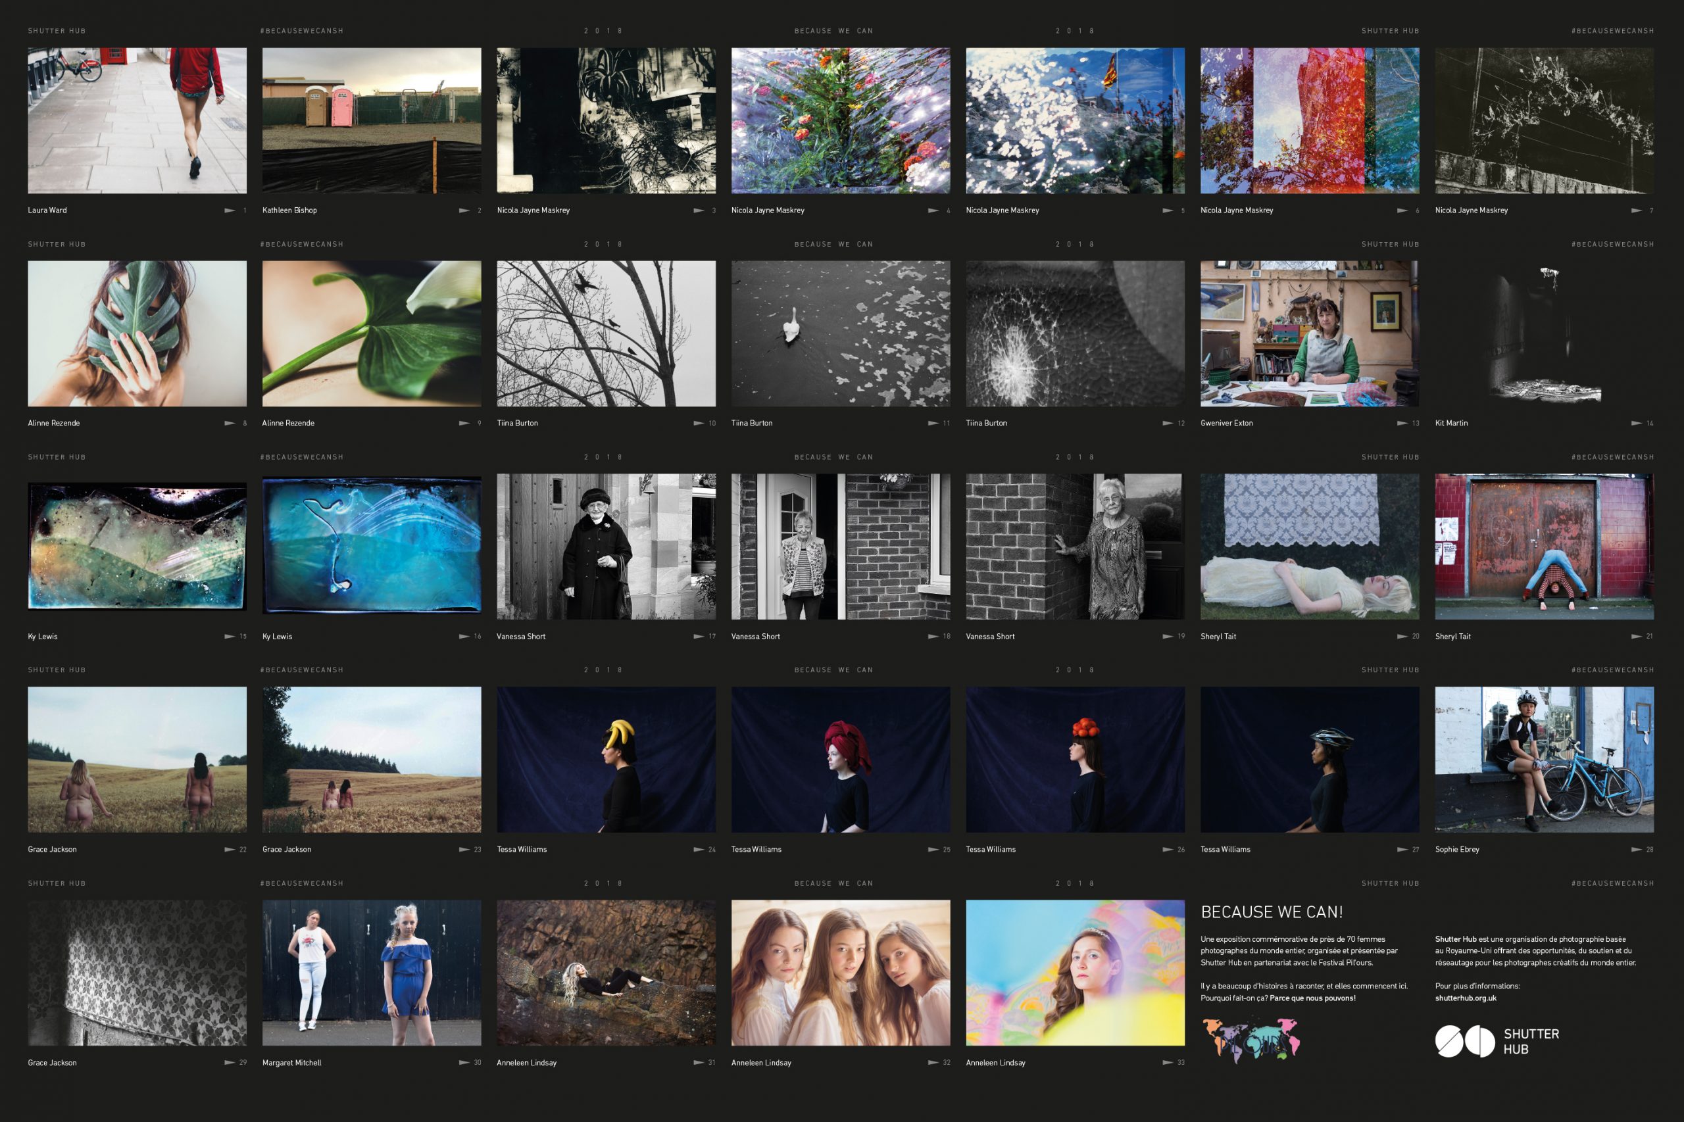Select Anneleen Lindsay's three women portrait
The image size is (1684, 1122).
pos(840,973)
